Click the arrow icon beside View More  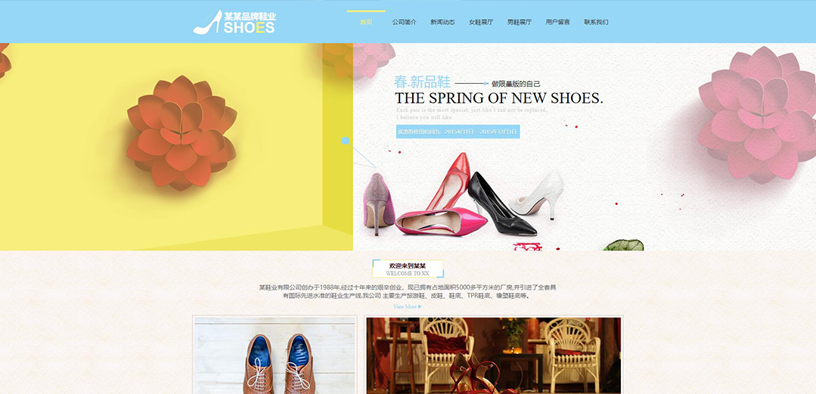point(420,306)
